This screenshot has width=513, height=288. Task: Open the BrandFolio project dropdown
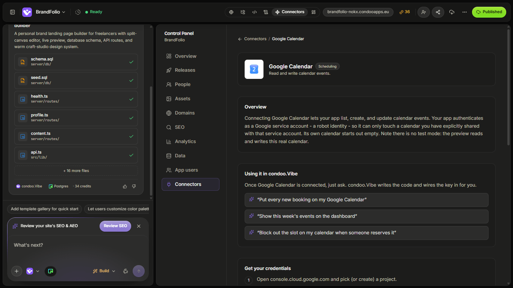(x=50, y=12)
